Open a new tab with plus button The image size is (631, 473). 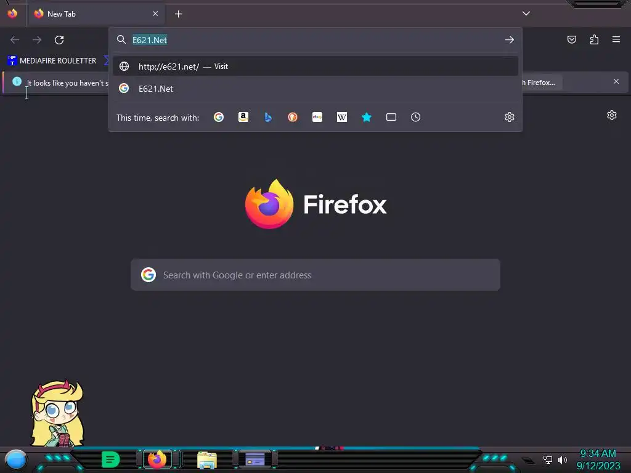(x=178, y=14)
